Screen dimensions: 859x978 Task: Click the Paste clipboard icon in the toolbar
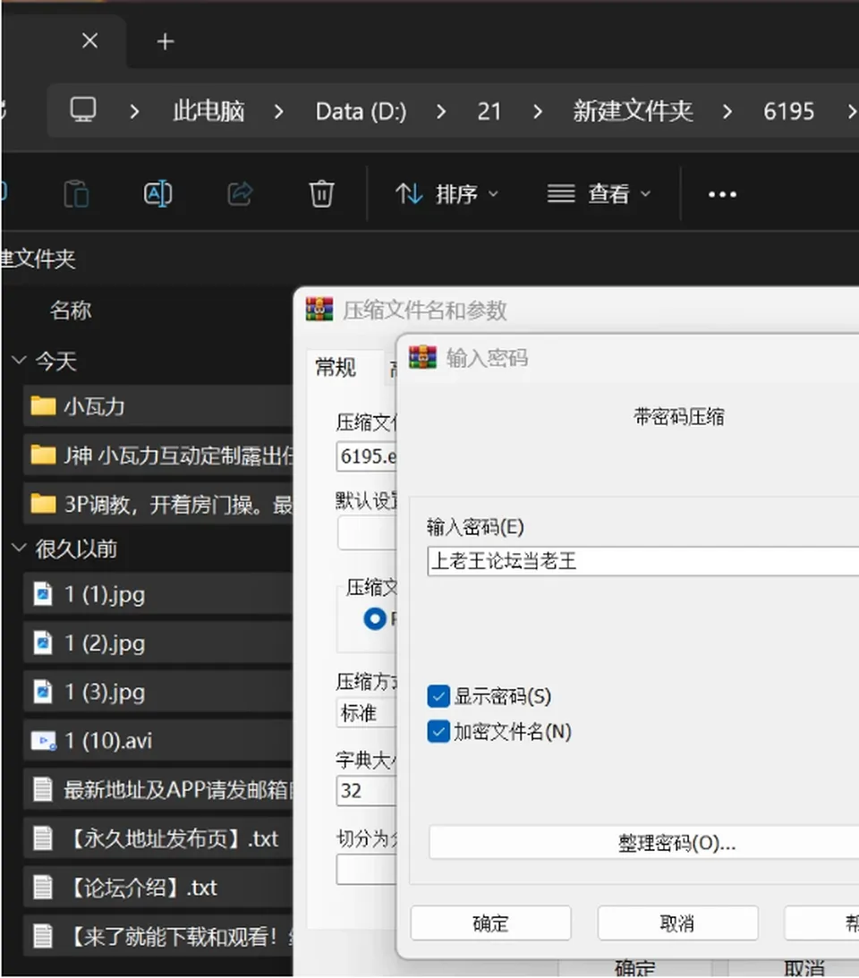coord(76,193)
